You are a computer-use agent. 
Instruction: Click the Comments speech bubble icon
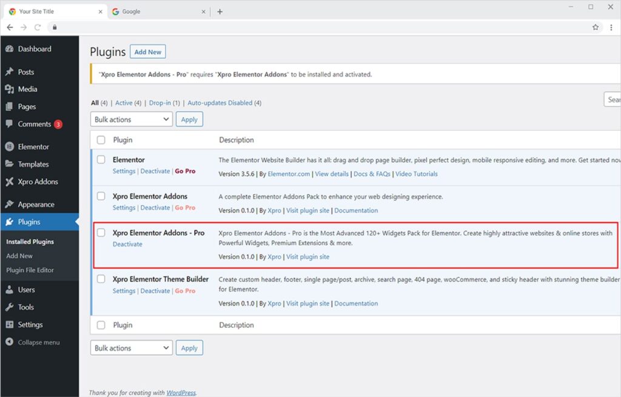pyautogui.click(x=9, y=124)
